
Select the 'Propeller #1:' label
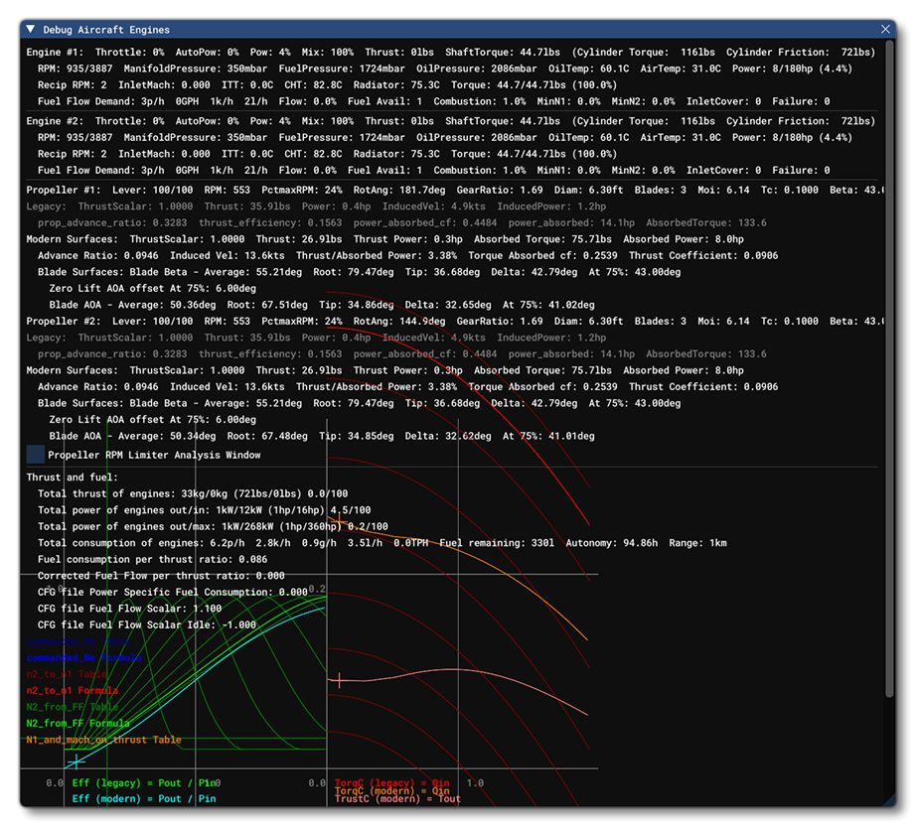[64, 190]
